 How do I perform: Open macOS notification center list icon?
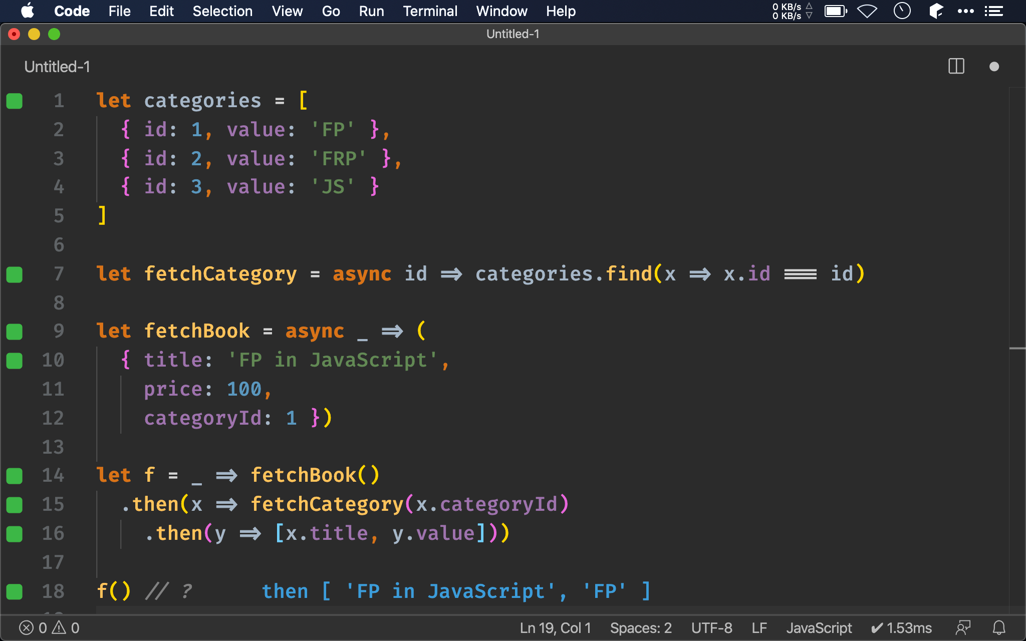tap(993, 11)
